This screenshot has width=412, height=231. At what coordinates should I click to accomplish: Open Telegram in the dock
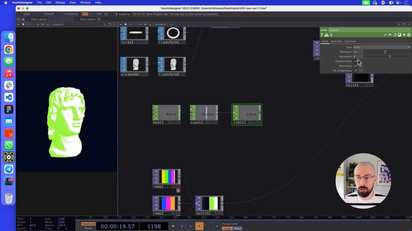tap(9, 169)
